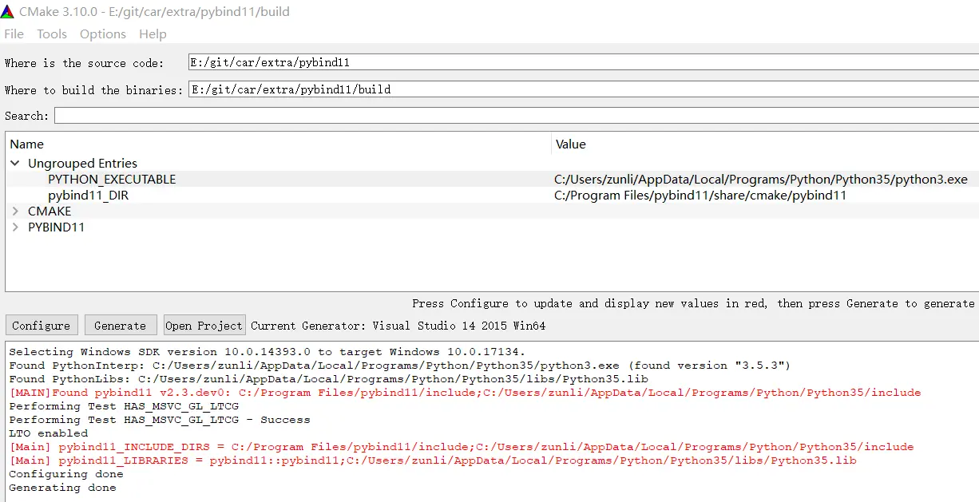Select the PYTHON_EXECUTABLE entry
The width and height of the screenshot is (979, 502).
pos(112,179)
